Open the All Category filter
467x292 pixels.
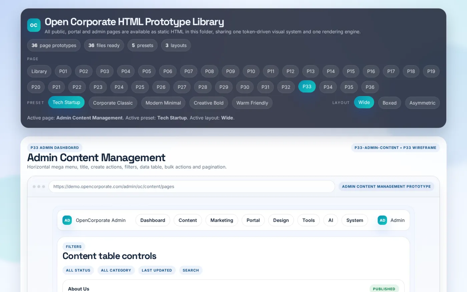pos(116,270)
